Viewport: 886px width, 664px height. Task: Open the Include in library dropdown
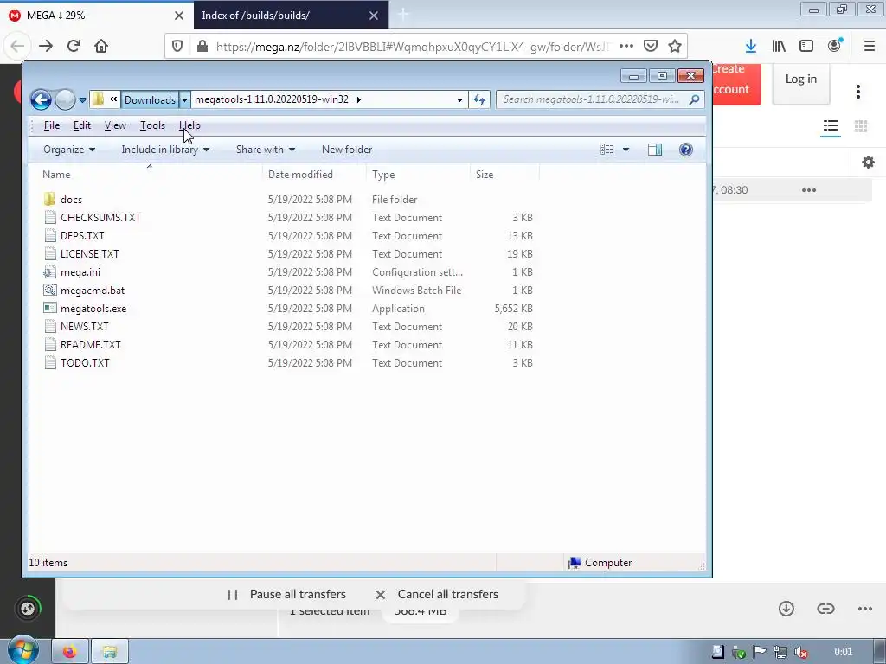[x=165, y=150]
